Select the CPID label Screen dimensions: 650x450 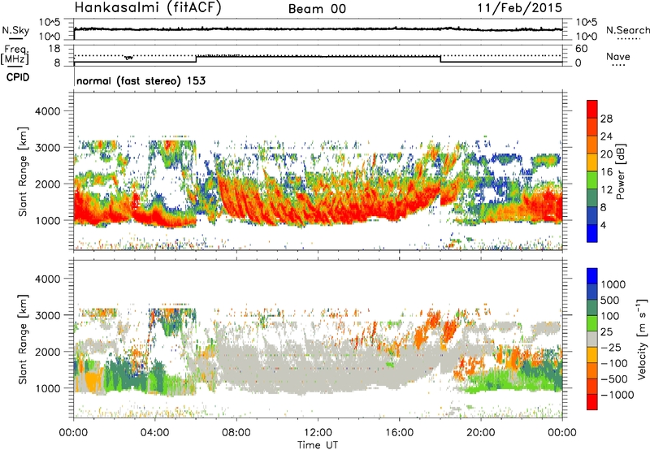click(18, 77)
